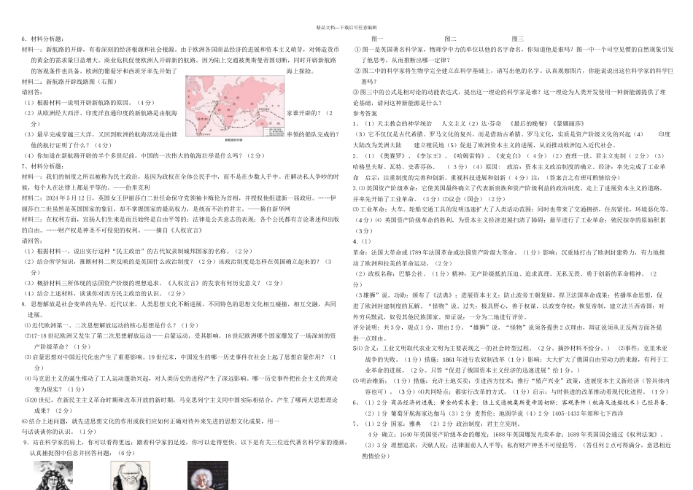Viewport: 693px width, 490px height.
Task: Click the answer line starting '哈格里夫斯、瓦特、史蒂芬孙'
Action: [x=509, y=166]
